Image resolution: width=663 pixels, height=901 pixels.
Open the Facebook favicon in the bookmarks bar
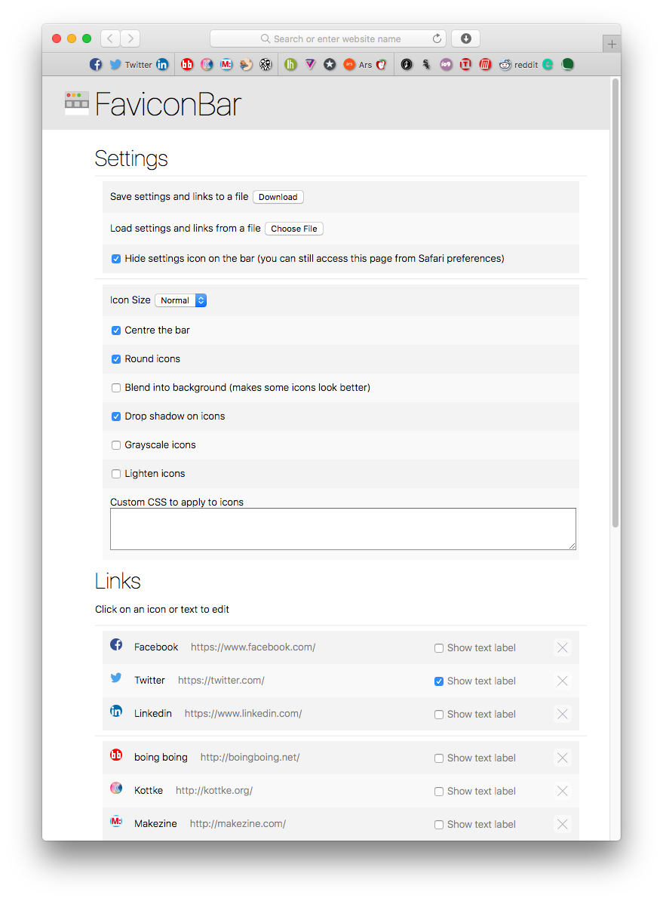(x=96, y=64)
